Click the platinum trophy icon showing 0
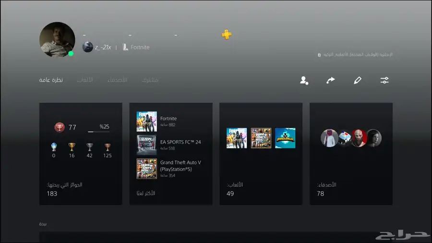Viewport: 432px width, 243px height. tap(54, 147)
